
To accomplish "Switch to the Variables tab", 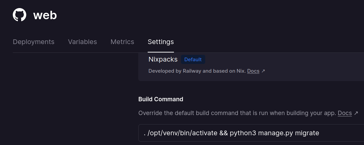I will 82,42.
